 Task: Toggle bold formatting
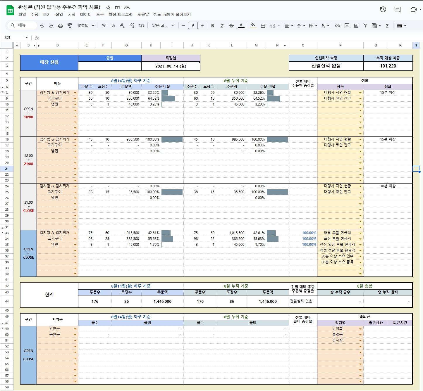pos(212,26)
